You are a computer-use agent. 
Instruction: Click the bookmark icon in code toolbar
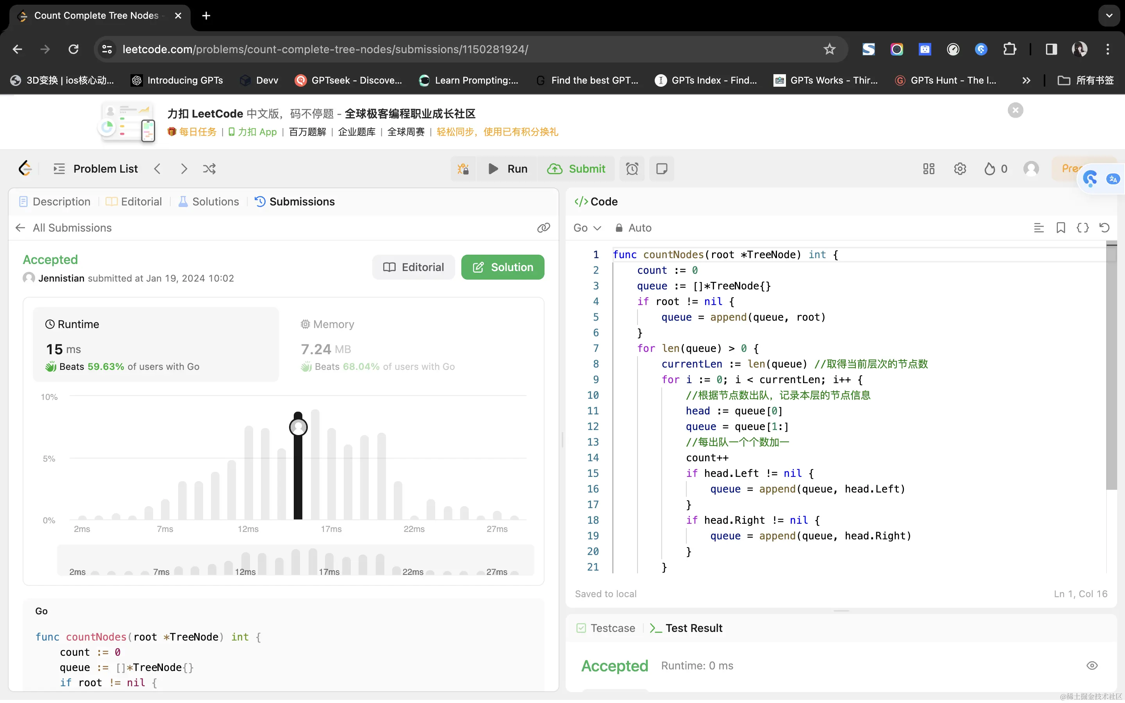tap(1061, 228)
